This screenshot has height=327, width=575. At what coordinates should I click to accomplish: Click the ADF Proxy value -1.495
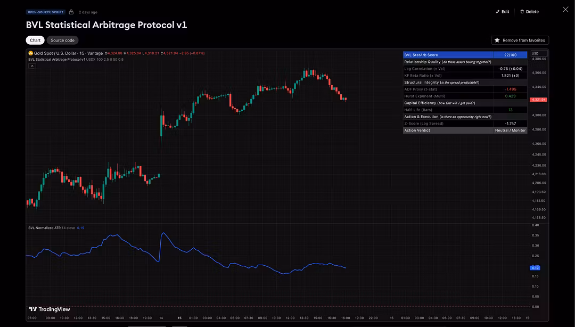pos(510,89)
